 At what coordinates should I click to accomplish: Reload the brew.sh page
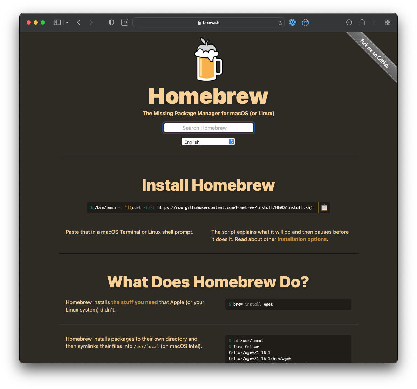280,23
